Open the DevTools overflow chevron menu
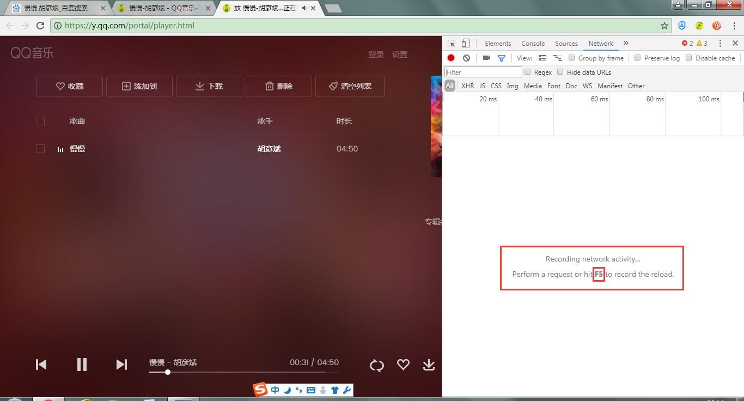744x401 pixels. (x=626, y=43)
